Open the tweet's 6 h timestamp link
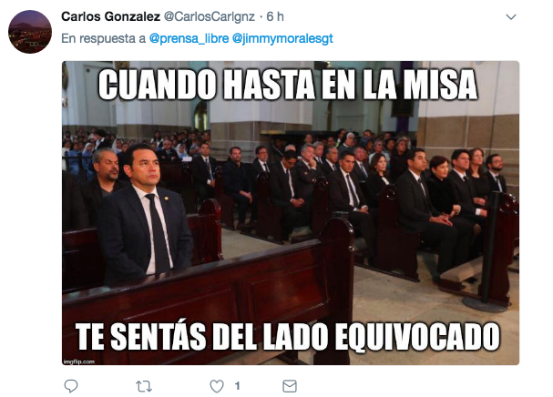553x397 pixels. pyautogui.click(x=275, y=16)
